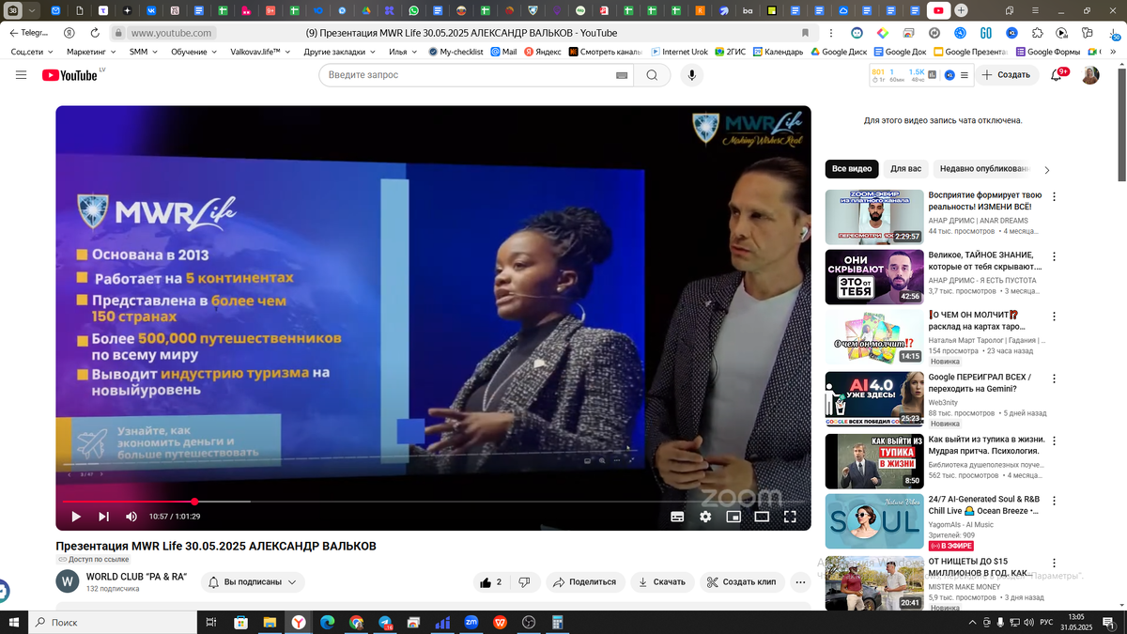The height and width of the screenshot is (634, 1127).
Task: Open File Explorer in taskbar
Action: [270, 622]
